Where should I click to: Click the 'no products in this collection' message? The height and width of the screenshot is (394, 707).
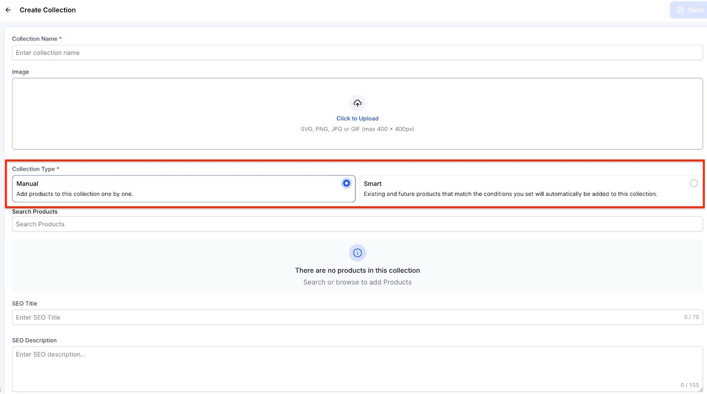click(357, 270)
